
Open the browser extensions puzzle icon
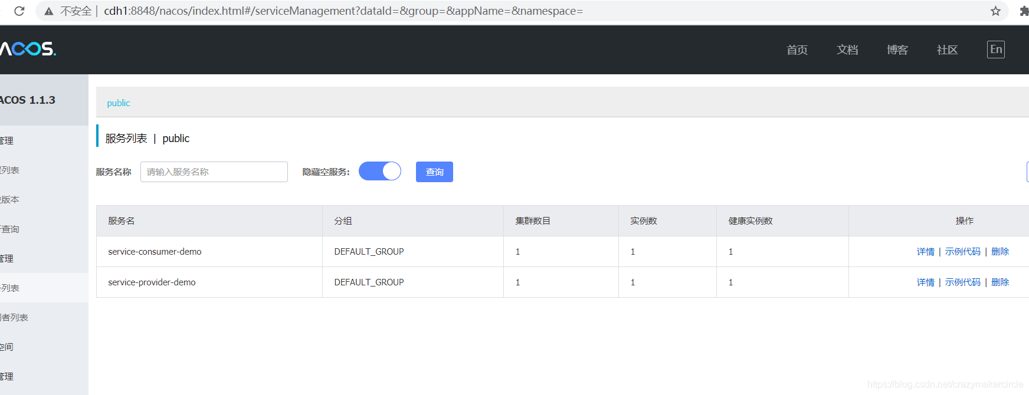pos(1024,11)
